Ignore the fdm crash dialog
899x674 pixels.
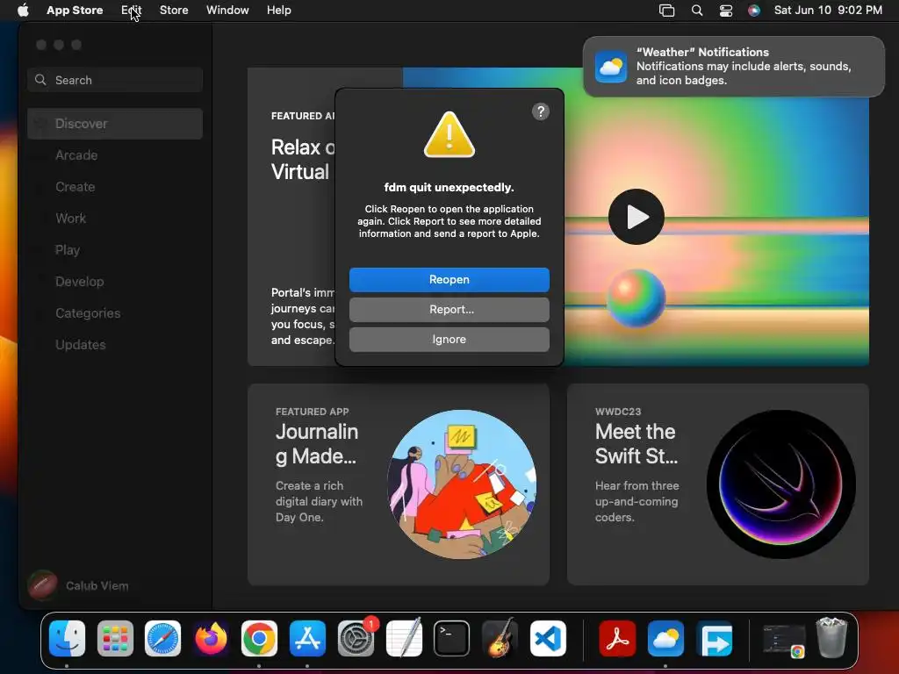point(449,340)
